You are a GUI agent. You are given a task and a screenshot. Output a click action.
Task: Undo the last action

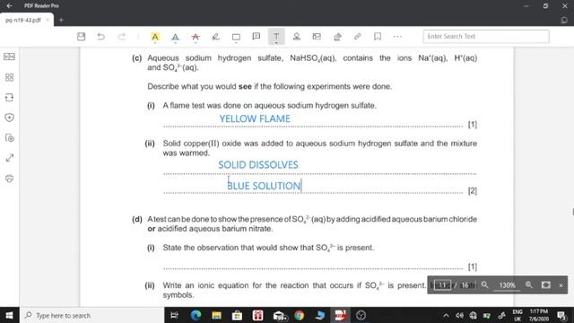(x=101, y=37)
